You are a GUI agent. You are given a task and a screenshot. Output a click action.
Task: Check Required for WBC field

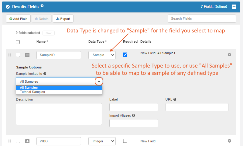[125, 141]
